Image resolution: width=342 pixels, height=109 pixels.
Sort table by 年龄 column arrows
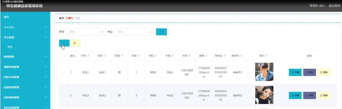(x=139, y=56)
